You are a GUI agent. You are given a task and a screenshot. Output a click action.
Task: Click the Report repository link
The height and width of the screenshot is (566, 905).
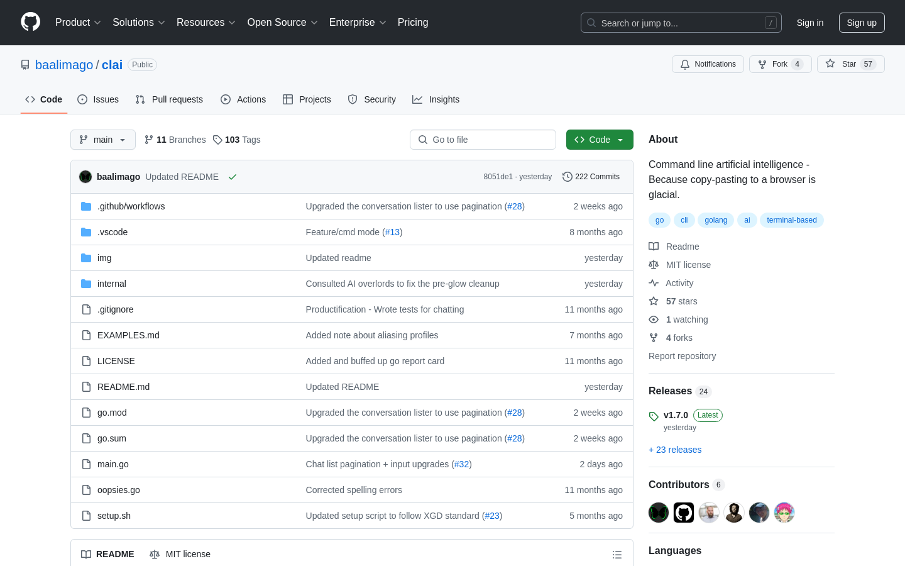(682, 356)
